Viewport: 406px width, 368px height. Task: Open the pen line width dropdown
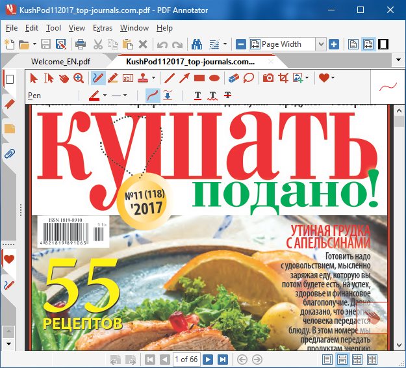119,96
